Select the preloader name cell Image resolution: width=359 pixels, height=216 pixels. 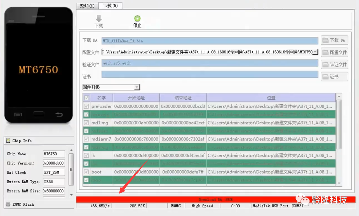point(101,106)
